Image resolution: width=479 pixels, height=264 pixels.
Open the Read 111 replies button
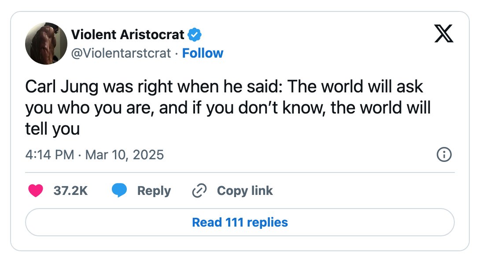click(240, 222)
